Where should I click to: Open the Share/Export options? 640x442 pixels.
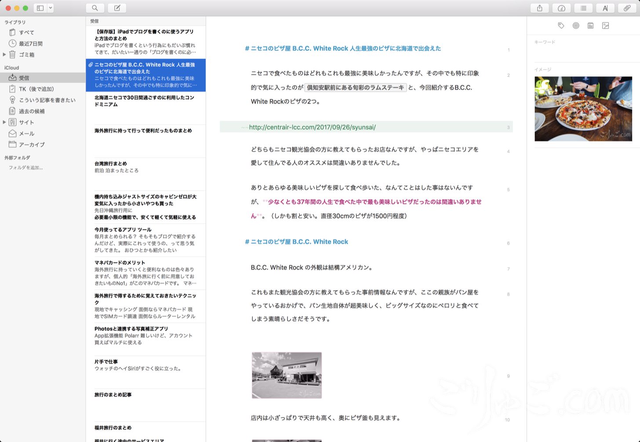tap(539, 7)
